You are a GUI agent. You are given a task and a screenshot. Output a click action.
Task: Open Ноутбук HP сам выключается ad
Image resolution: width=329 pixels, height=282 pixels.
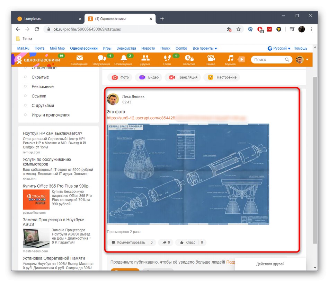pyautogui.click(x=52, y=134)
